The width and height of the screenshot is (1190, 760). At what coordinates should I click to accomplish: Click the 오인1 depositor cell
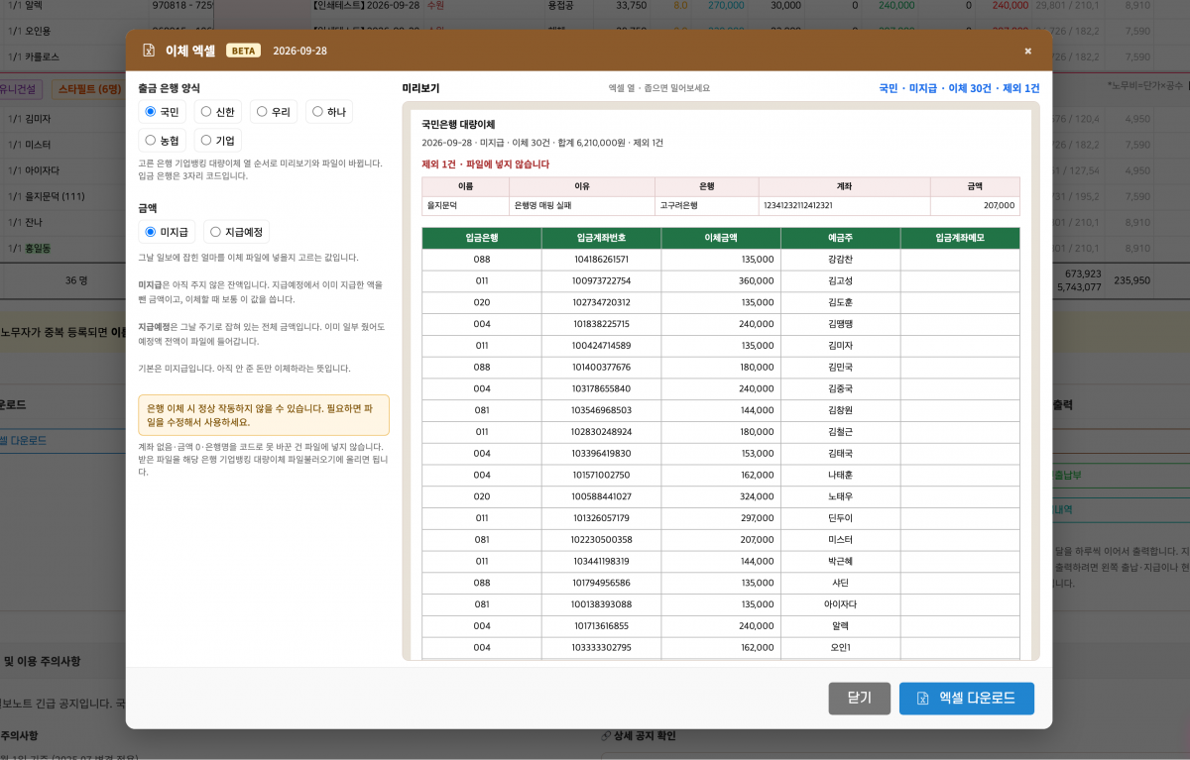click(840, 648)
